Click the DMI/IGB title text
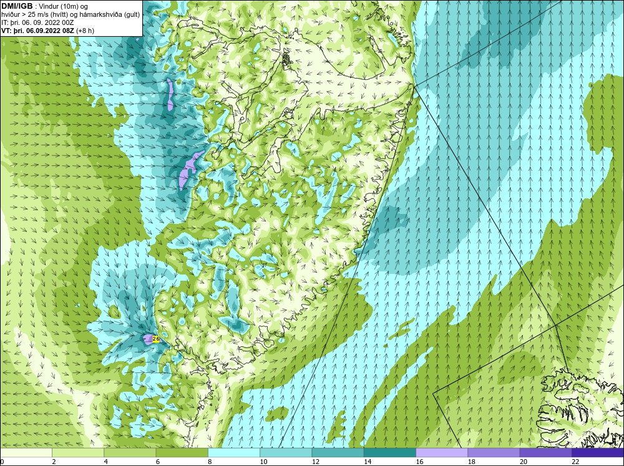 (x=17, y=6)
